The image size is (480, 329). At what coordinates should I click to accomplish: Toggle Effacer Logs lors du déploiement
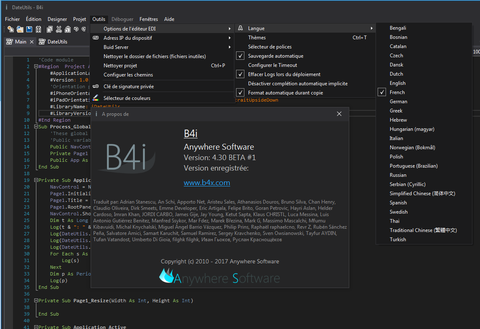tap(240, 74)
